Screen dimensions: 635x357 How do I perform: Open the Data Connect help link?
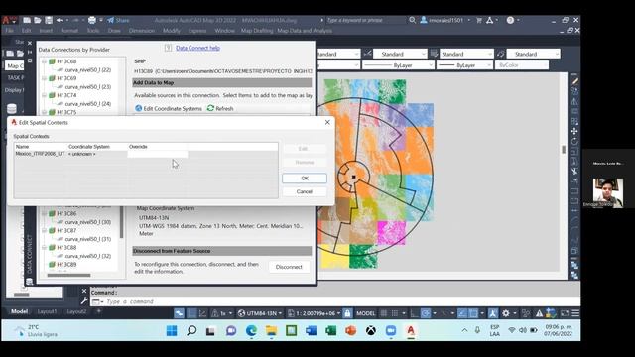[x=197, y=48]
